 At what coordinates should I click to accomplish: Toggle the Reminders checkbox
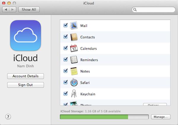tap(66, 60)
